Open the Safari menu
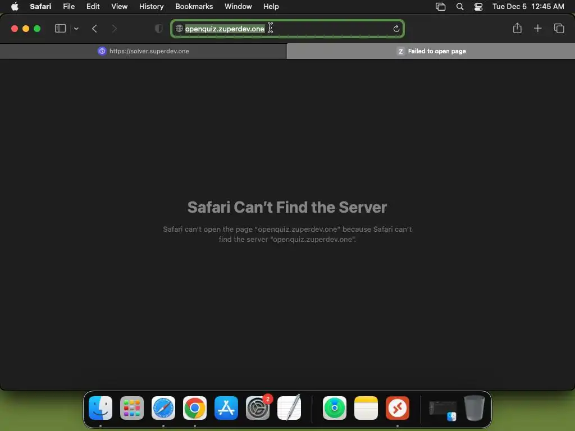 click(x=40, y=7)
